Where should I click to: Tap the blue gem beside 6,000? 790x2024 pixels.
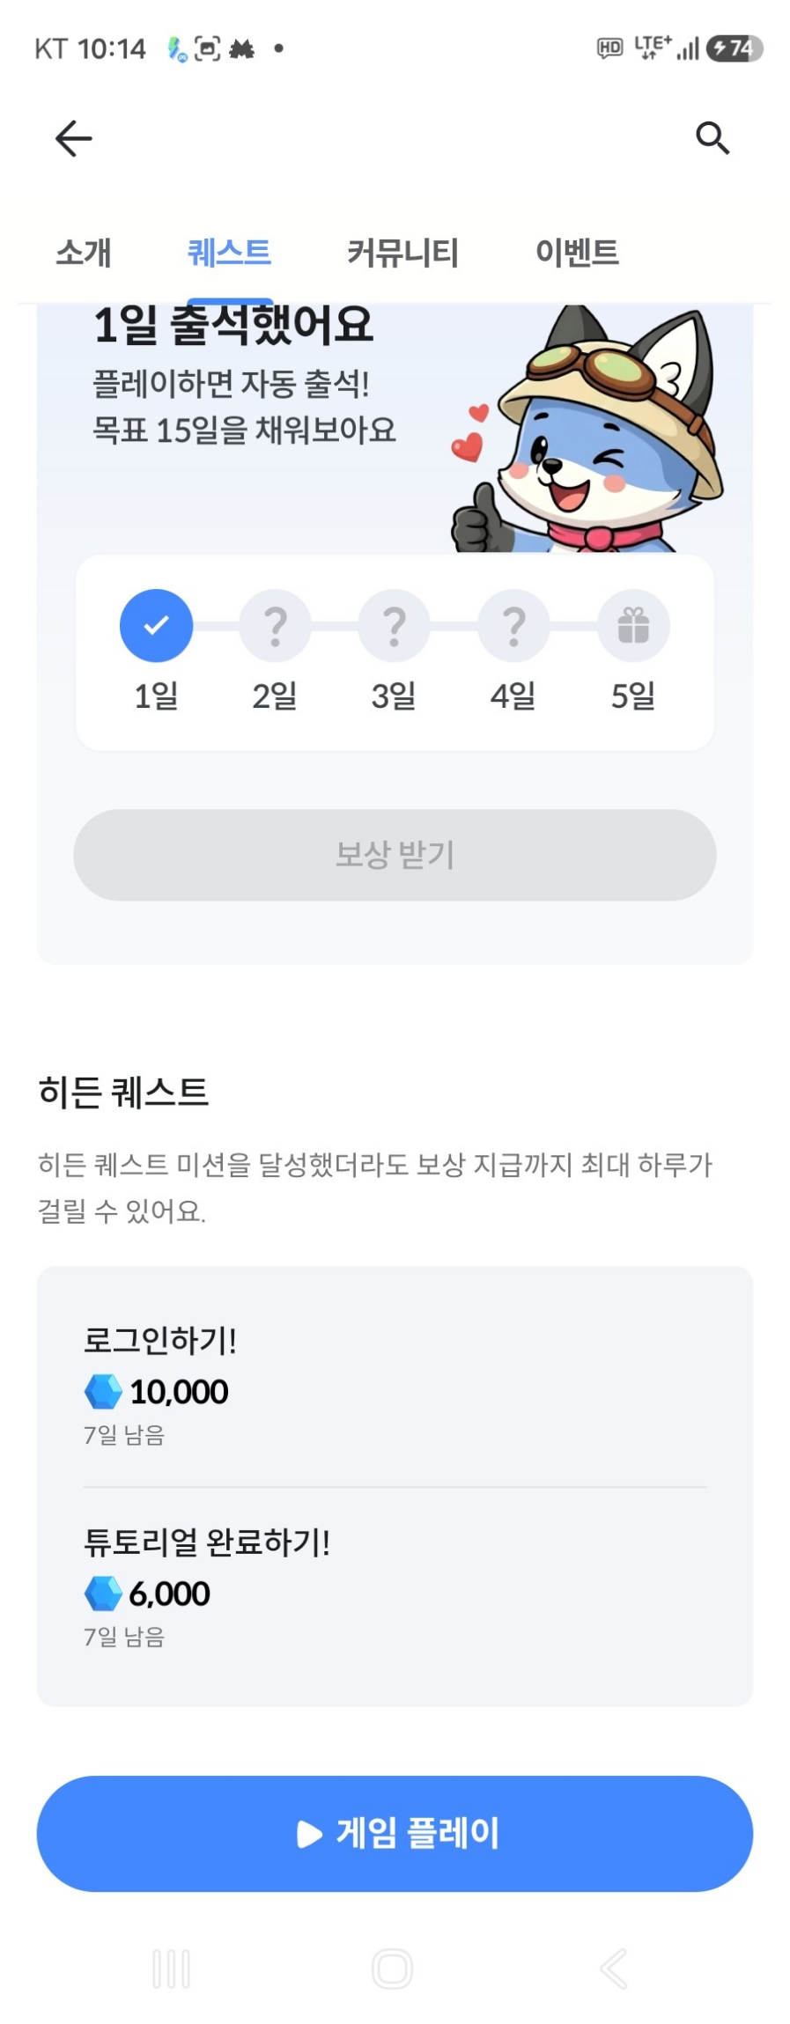coord(103,1593)
